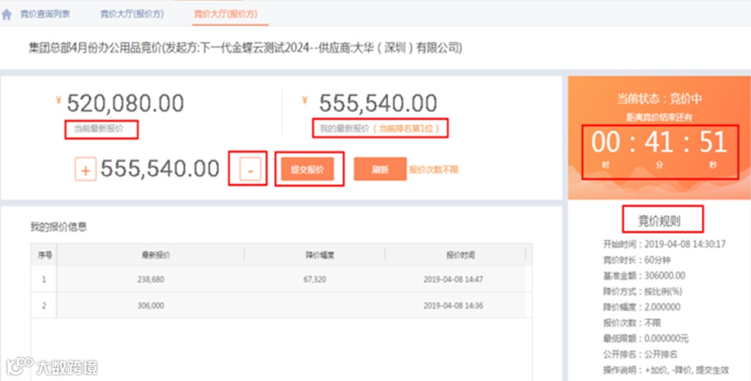Click the home icon in tab bar
Image resolution: width=751 pixels, height=381 pixels.
tap(7, 15)
